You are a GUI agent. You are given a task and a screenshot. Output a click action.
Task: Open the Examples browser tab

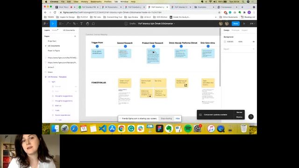204,7
